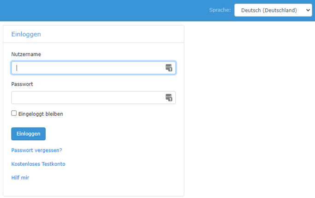Follow the Hilf mir link
Image resolution: width=315 pixels, height=198 pixels.
[20, 178]
